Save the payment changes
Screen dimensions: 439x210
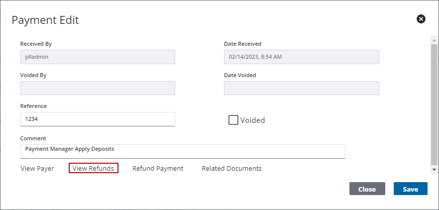tap(410, 189)
